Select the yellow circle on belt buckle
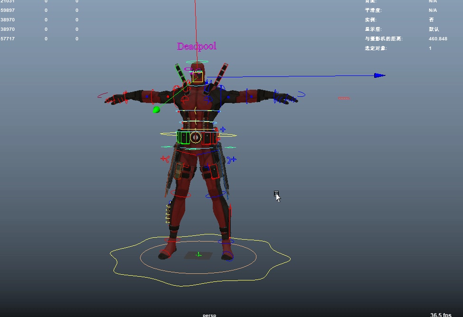463x317 pixels. (x=196, y=138)
